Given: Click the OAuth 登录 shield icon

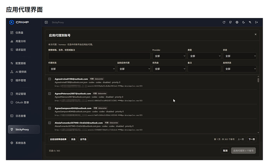Looking at the screenshot, I should [12, 102].
